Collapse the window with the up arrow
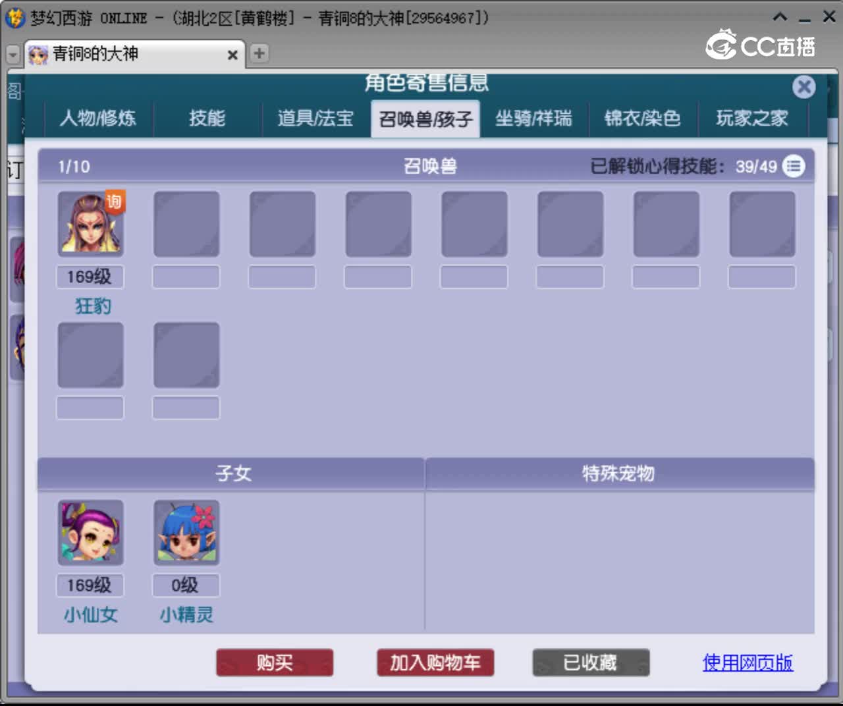Screen dimensions: 843x706 pyautogui.click(x=780, y=17)
